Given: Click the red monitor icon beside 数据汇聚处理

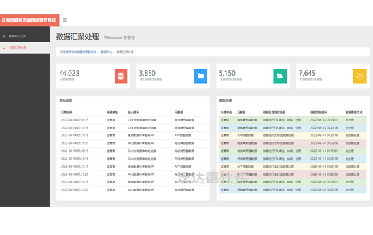Looking at the screenshot, I should click(x=4, y=48).
